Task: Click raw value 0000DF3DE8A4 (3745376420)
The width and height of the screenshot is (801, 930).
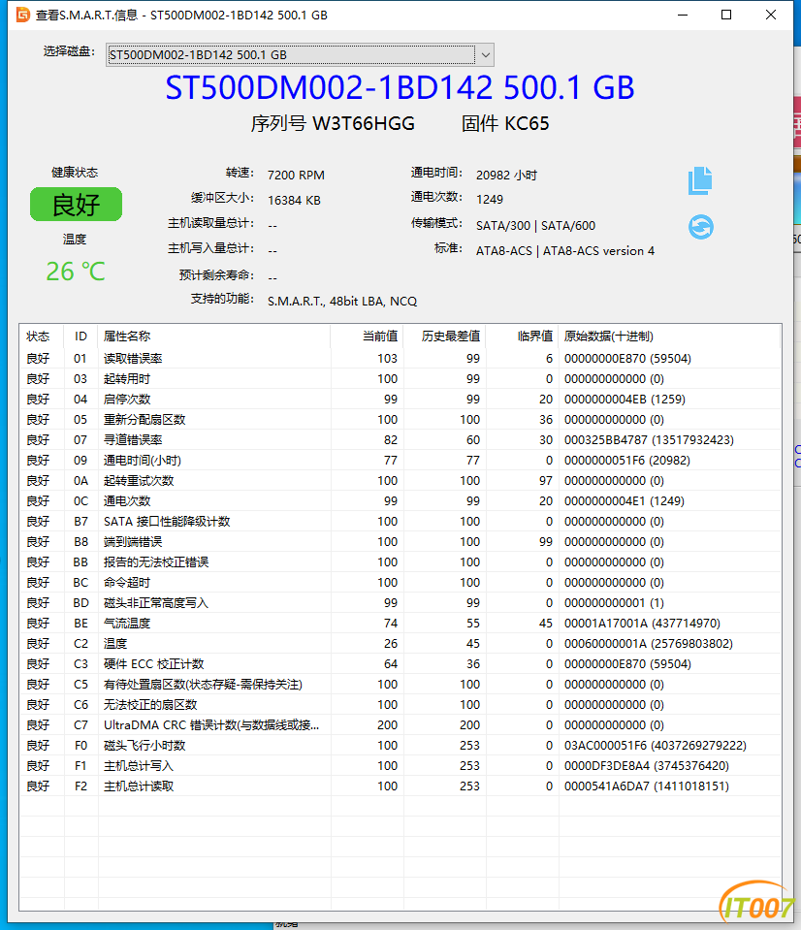Action: point(647,766)
